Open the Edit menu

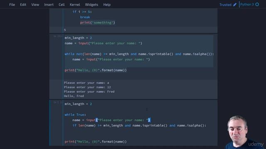point(23,5)
